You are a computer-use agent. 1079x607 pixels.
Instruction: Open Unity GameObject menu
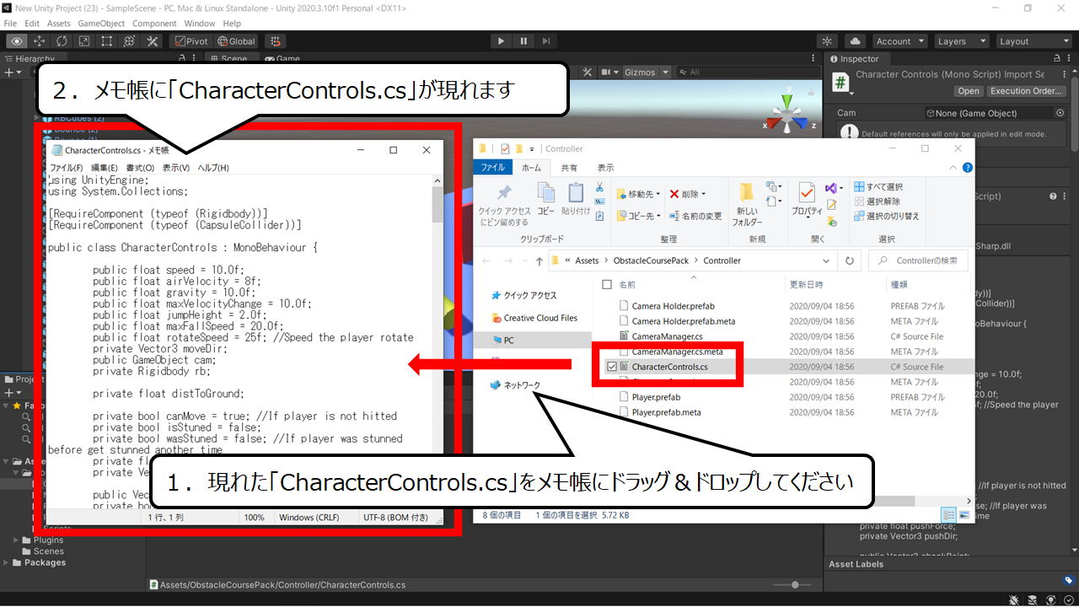(x=100, y=24)
